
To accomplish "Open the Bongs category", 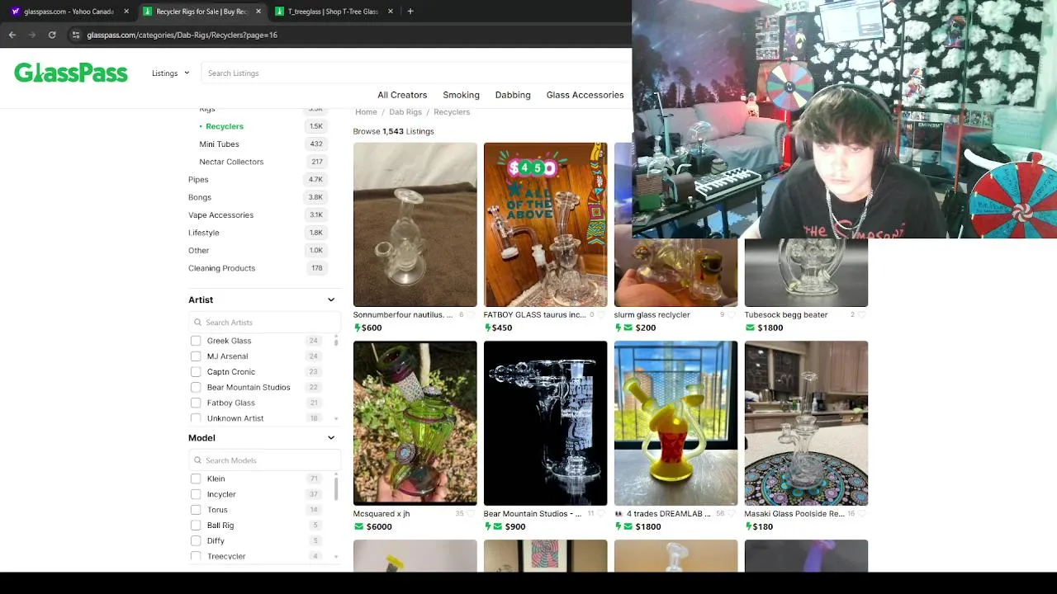I will point(200,197).
